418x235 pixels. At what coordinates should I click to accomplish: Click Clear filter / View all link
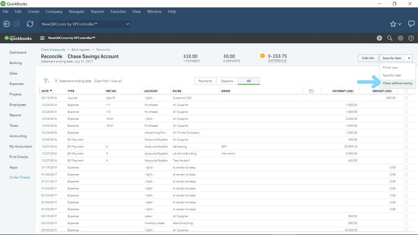(x=108, y=81)
